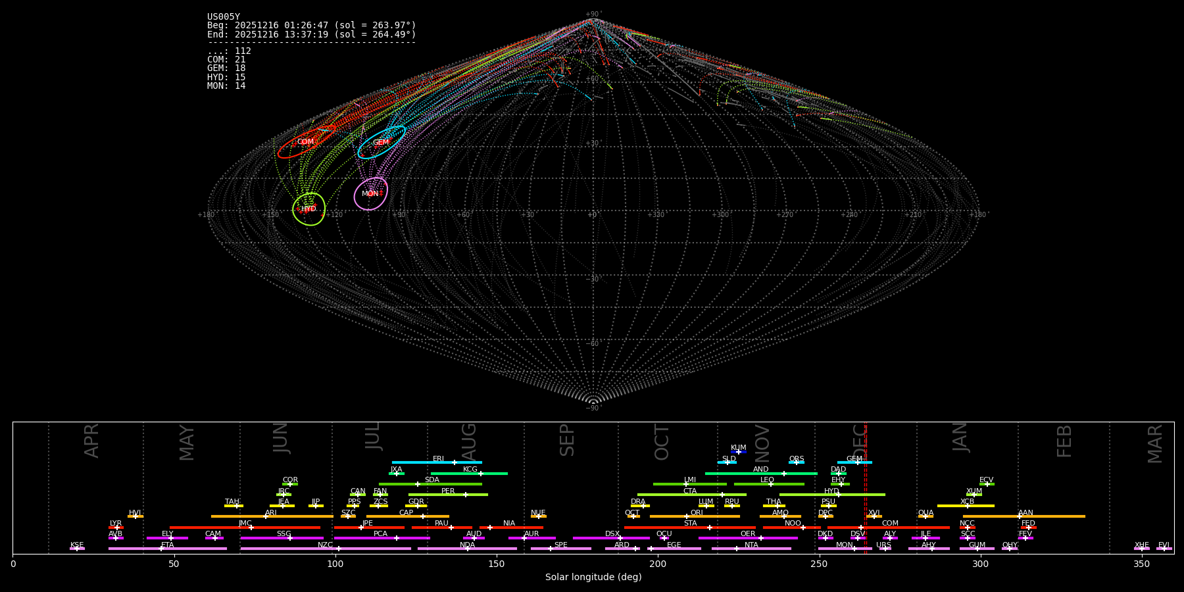Select the HYD shower bar in the timeline
Screen dimensions: 1184x592
[832, 495]
